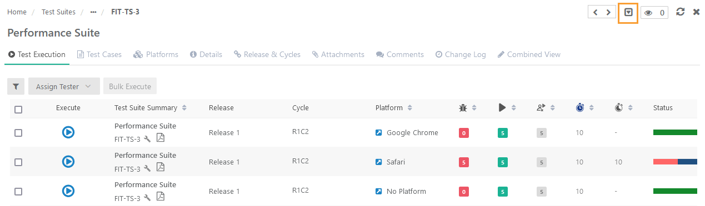This screenshot has height=206, width=705.
Task: Click the Cycle column header
Action: (301, 108)
